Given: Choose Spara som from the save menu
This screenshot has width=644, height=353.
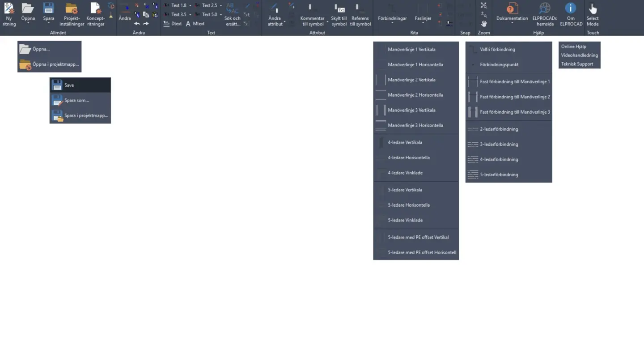Looking at the screenshot, I should coord(75,100).
